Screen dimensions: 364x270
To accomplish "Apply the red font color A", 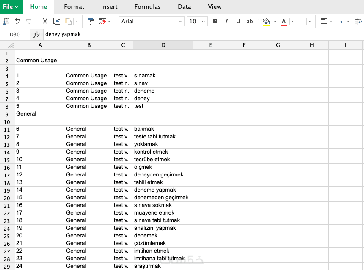I will [x=284, y=22].
